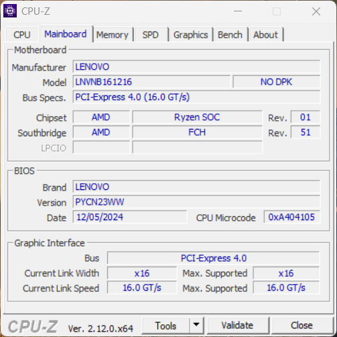Click the Tools button
This screenshot has height=337, width=337.
point(165,326)
